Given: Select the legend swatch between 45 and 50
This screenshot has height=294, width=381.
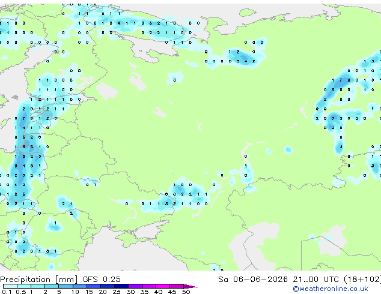Looking at the screenshot, I should [x=177, y=286].
